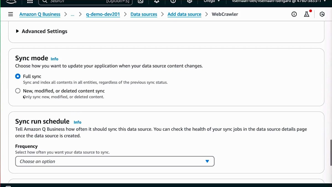Screen dimensions: 332x187
Task: Open the notifications bell in top bar
Action: coord(157,1)
